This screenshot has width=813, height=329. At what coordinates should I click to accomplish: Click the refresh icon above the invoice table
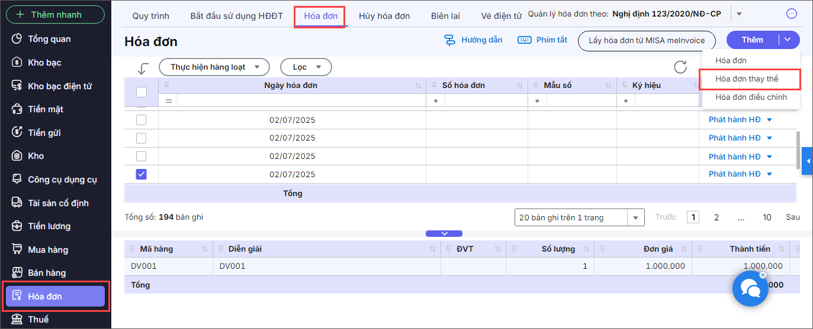tap(680, 67)
